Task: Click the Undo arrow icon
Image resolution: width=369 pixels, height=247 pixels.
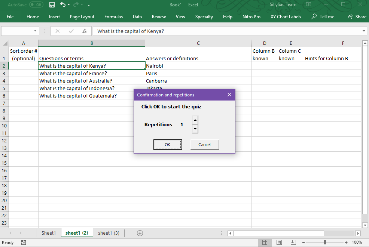Action: [x=62, y=5]
